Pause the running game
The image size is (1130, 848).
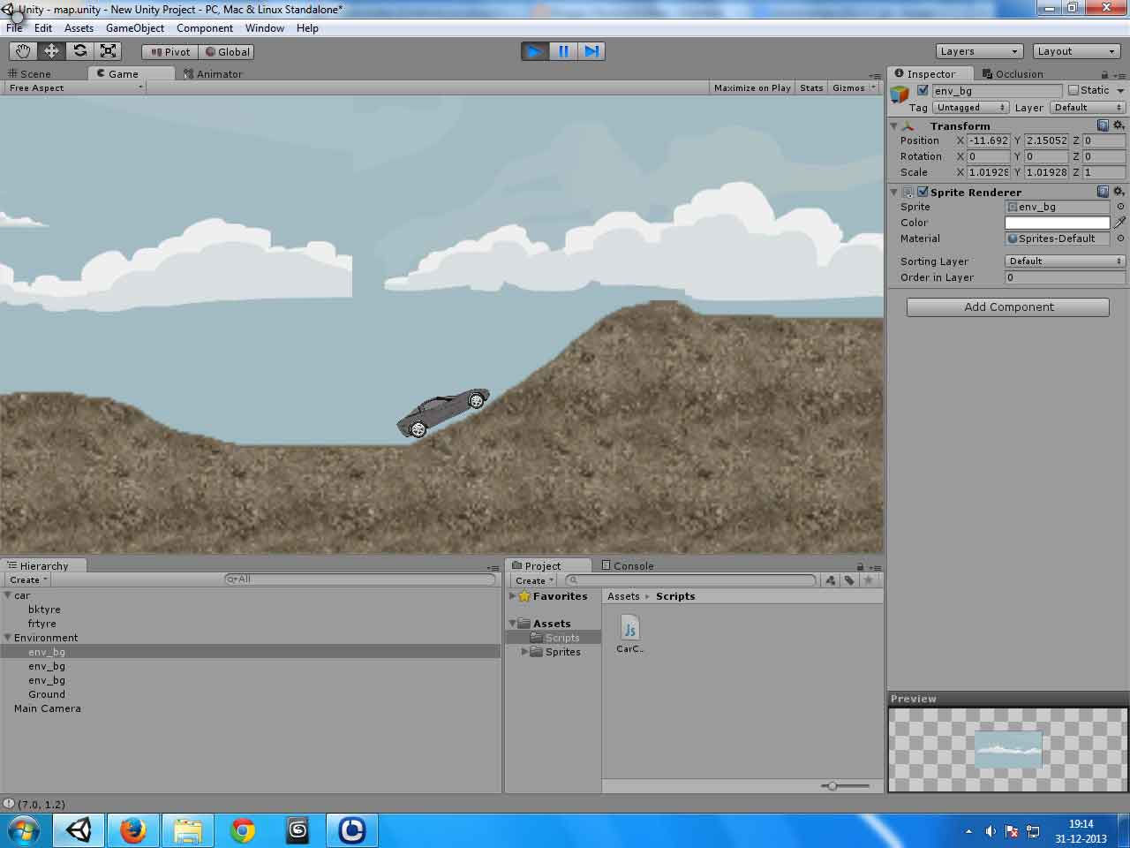pos(562,51)
